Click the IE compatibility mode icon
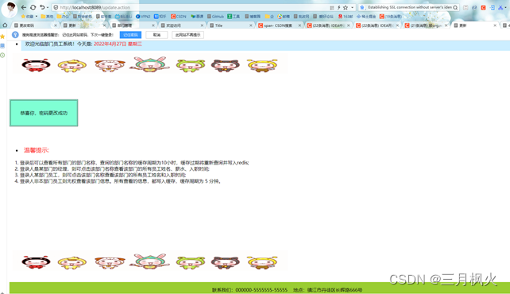Viewport: 510px width, 294px height. 474,7
